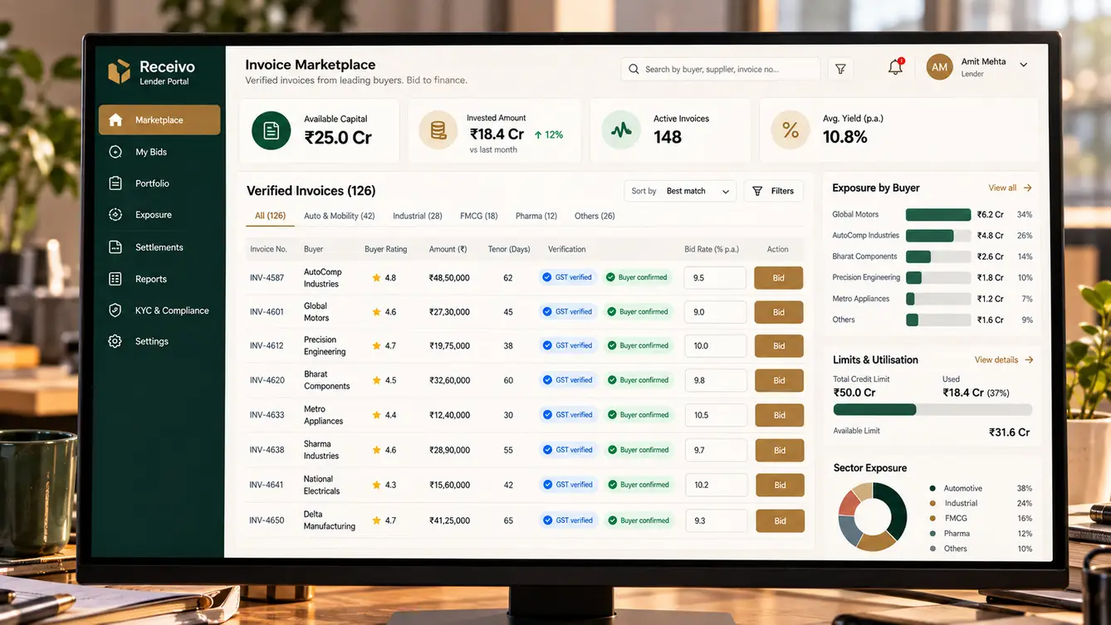Screen dimensions: 1111x625
Task: Focus the invoice search field
Action: [x=721, y=69]
